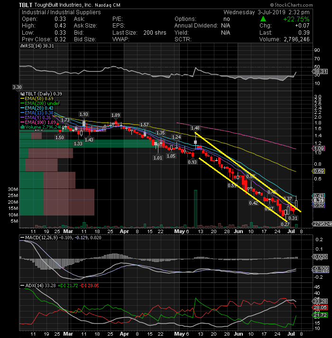This screenshot has width=332, height=338.
Task: Click the Annual Dividend label
Action: point(196,26)
